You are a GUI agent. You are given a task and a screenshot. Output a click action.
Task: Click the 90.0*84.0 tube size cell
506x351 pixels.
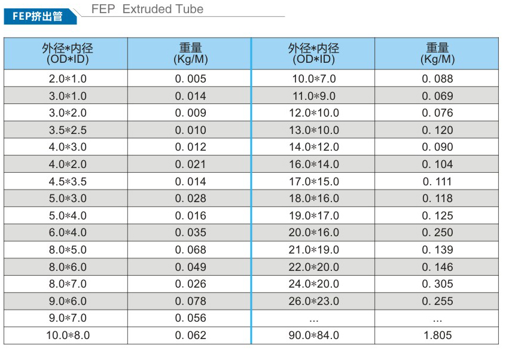tap(313, 336)
